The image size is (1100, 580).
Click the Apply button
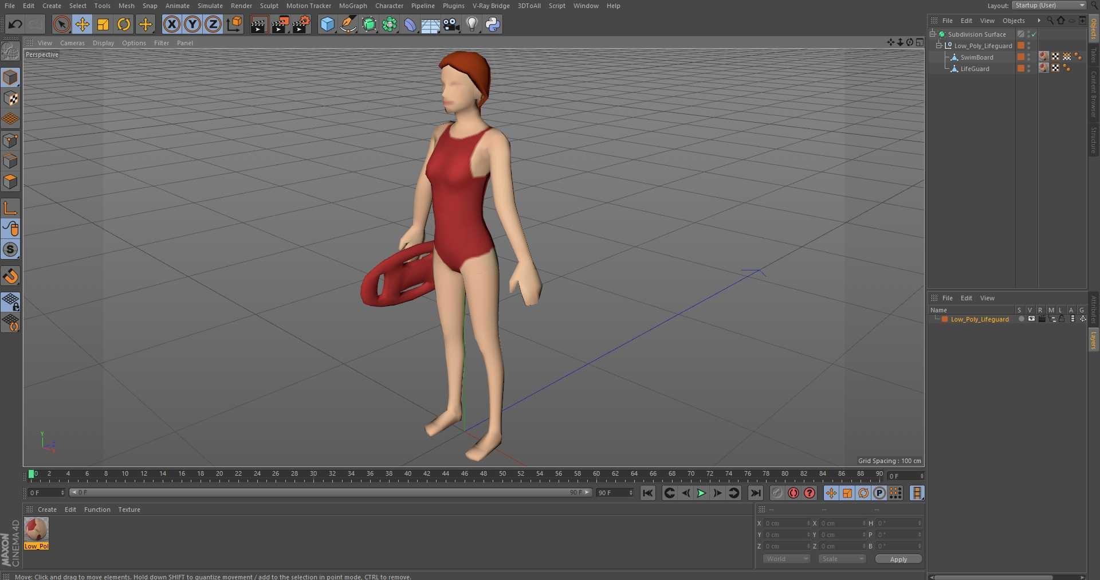[x=898, y=559]
